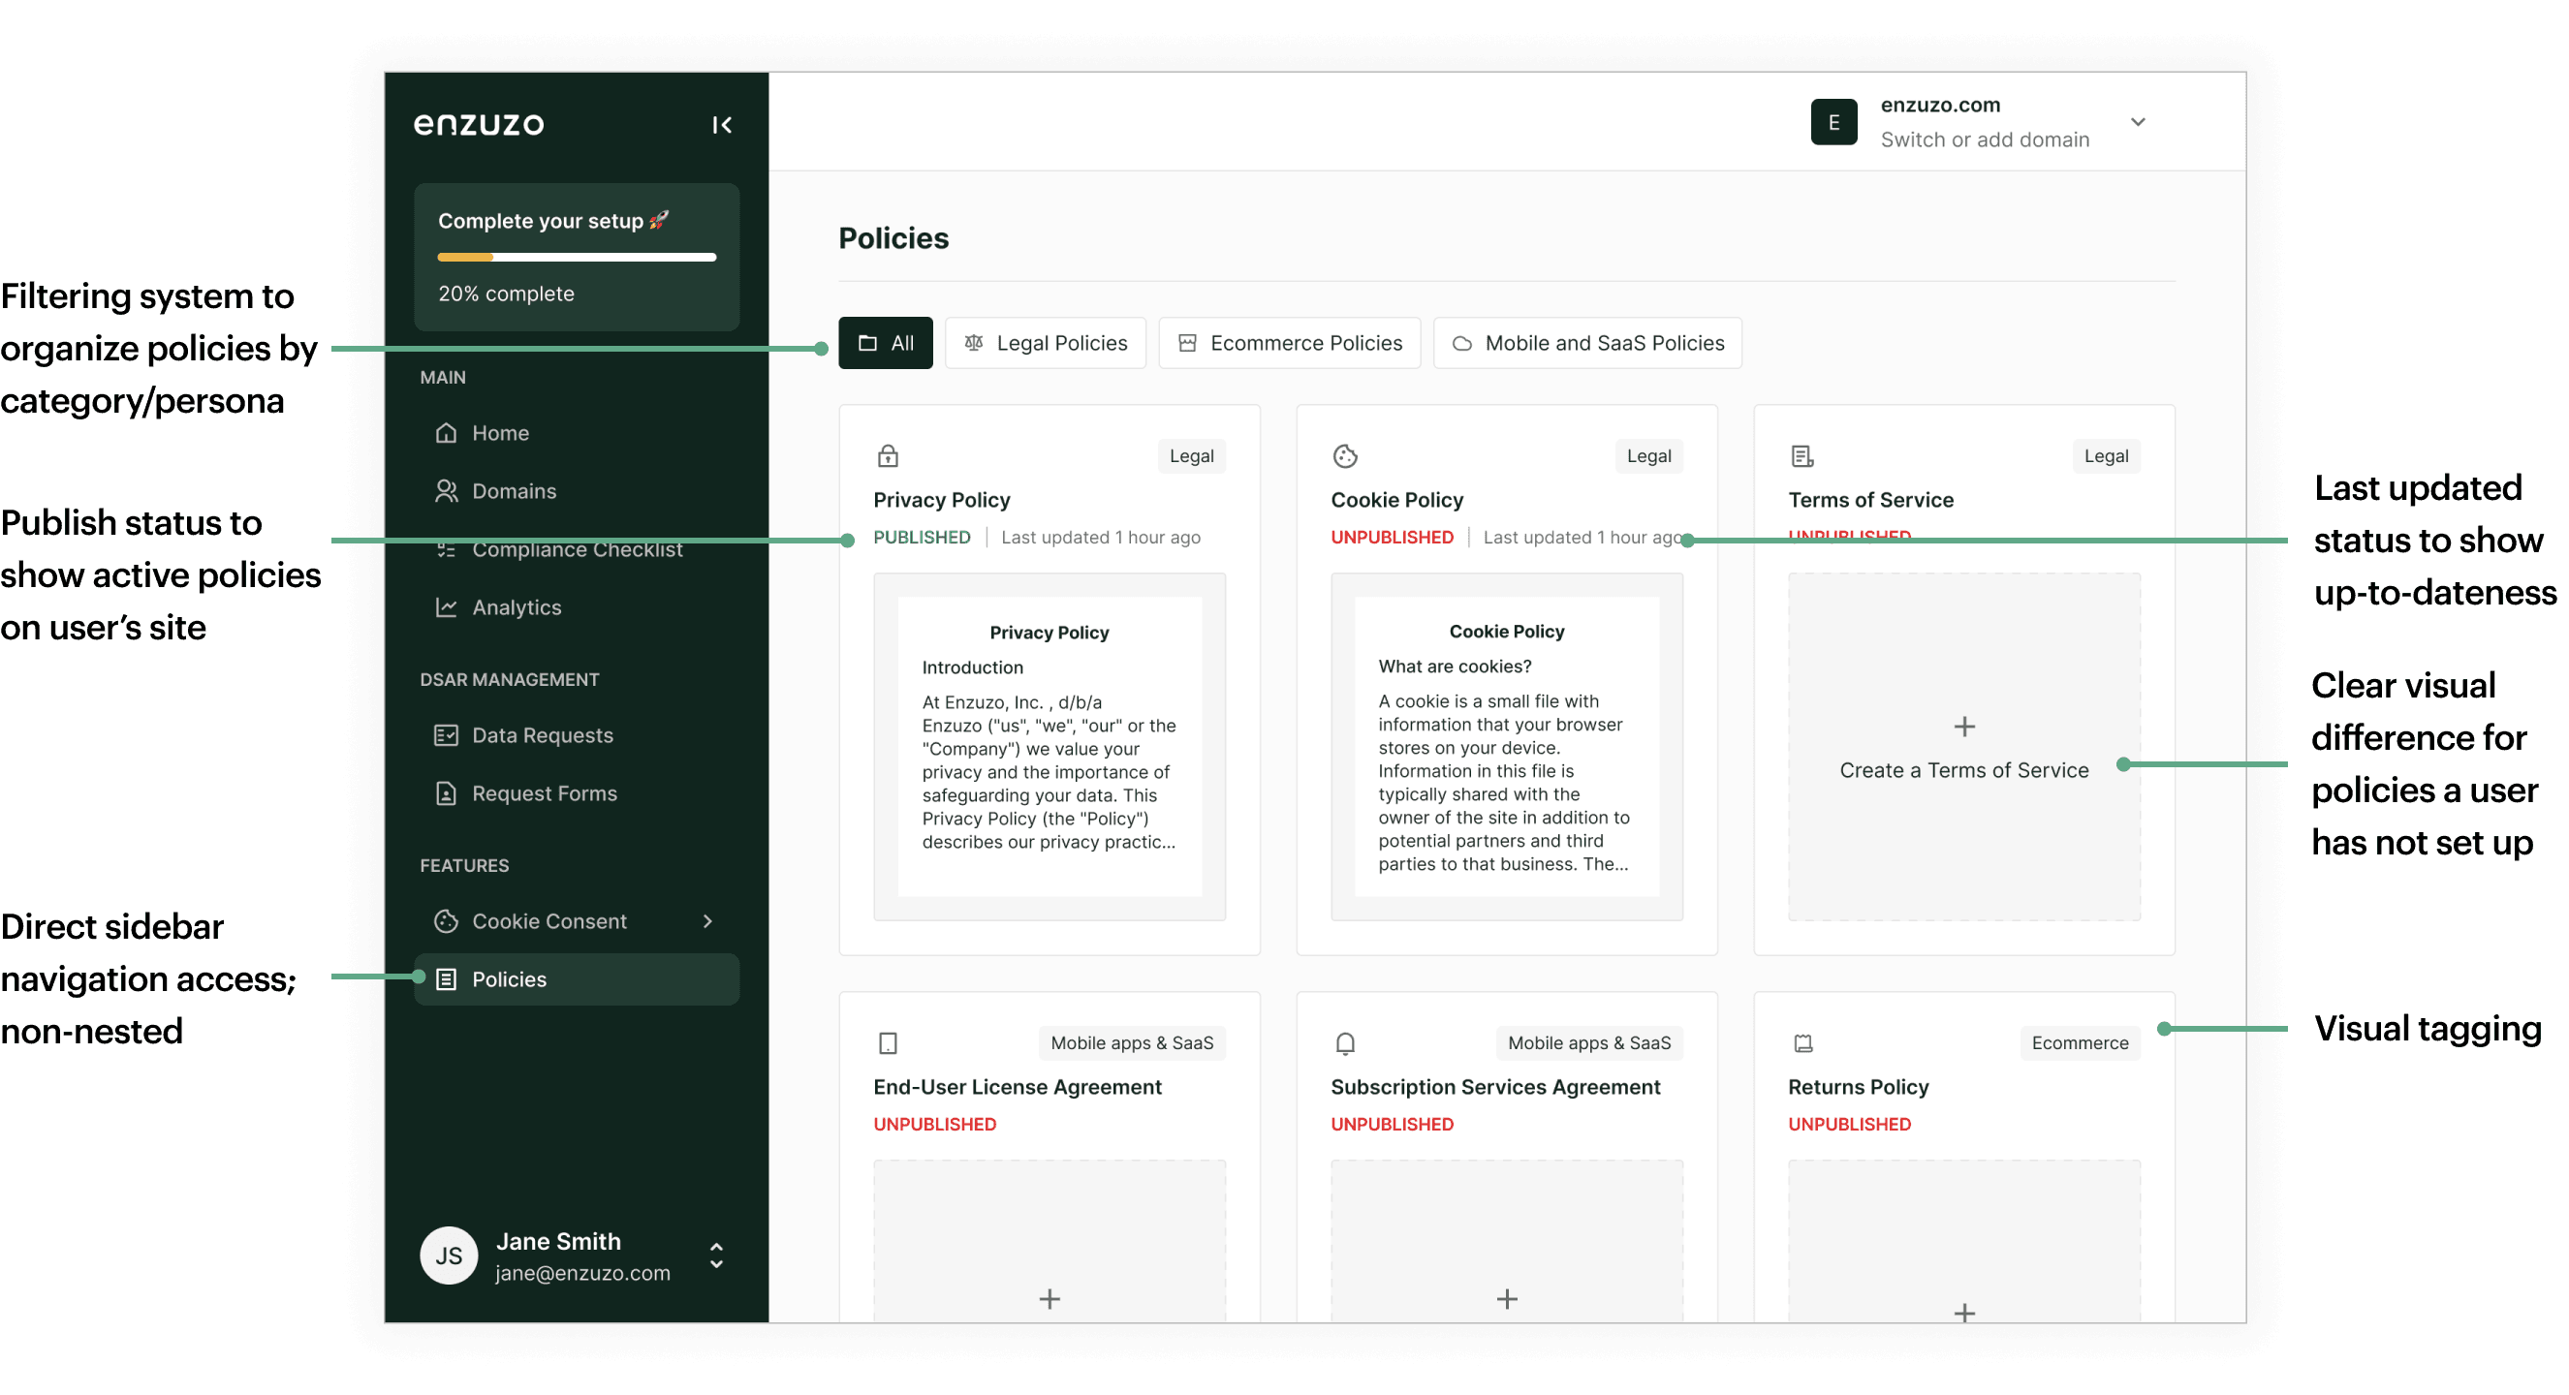The height and width of the screenshot is (1395, 2569).
Task: Collapse the sidebar using the arrow icon
Action: click(x=722, y=125)
